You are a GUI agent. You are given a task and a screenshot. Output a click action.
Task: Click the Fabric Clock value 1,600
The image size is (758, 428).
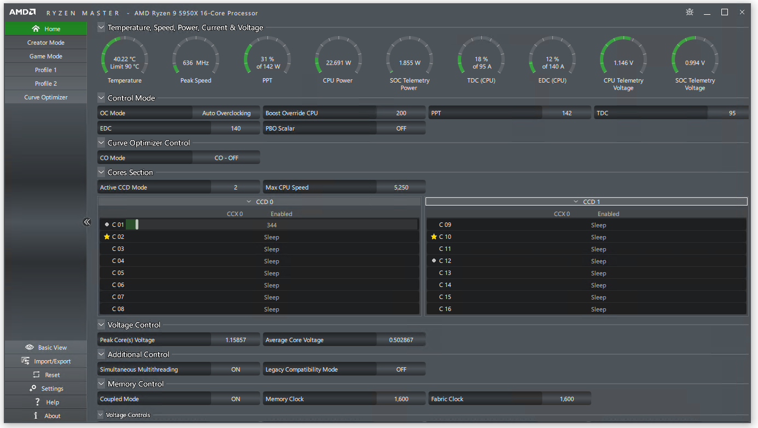pyautogui.click(x=567, y=399)
